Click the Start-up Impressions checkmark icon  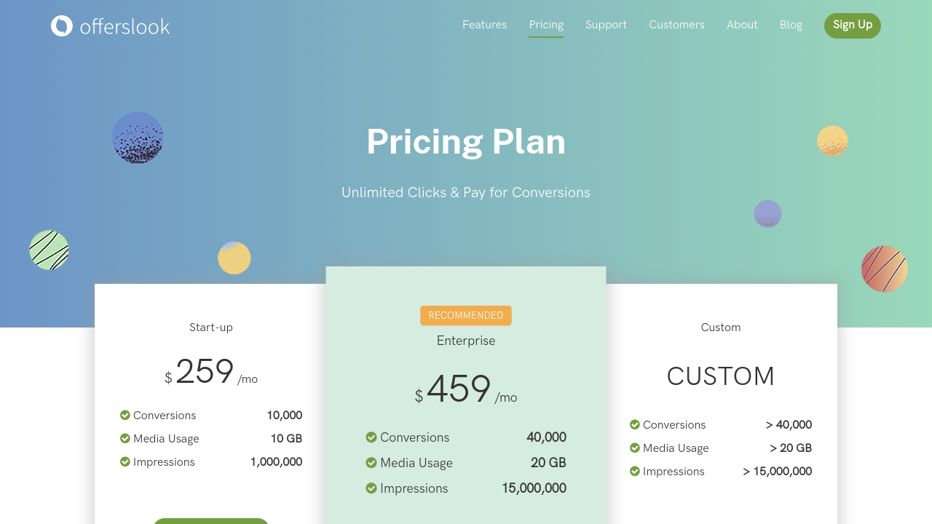pyautogui.click(x=125, y=462)
